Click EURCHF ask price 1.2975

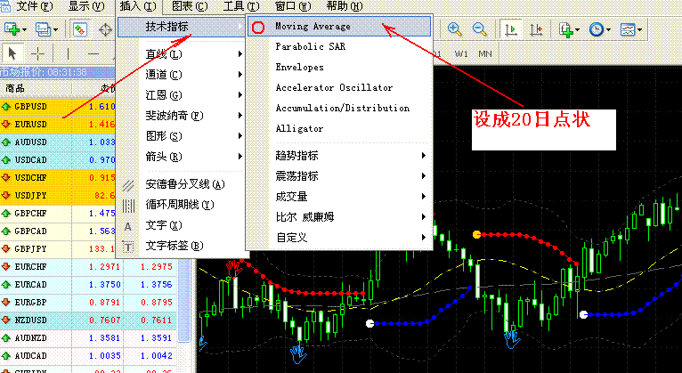(x=156, y=267)
